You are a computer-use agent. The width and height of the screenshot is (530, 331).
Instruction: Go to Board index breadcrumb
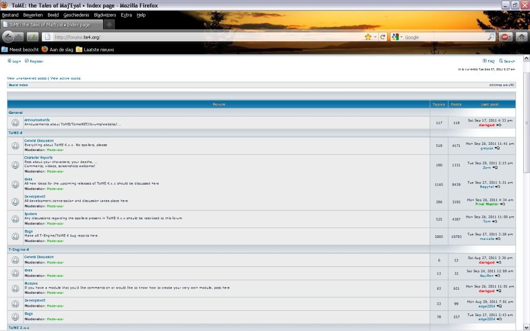point(18,85)
